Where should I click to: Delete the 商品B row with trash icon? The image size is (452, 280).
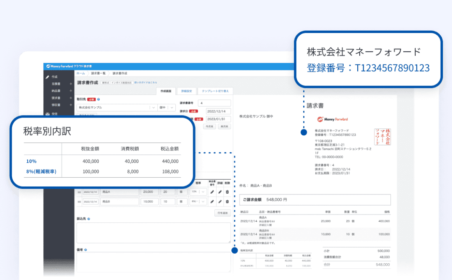[227, 202]
